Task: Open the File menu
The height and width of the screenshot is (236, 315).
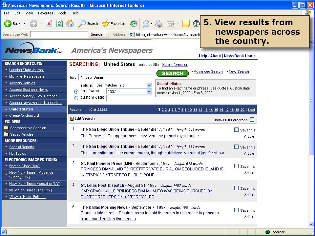Action: pyautogui.click(x=7, y=13)
